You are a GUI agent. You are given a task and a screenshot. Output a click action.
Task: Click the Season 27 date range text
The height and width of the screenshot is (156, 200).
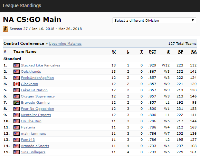coord(46,29)
